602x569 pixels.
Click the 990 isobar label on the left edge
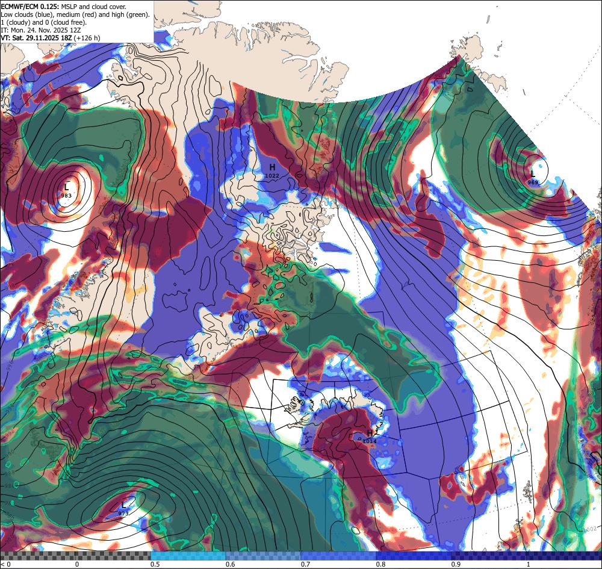9,455
